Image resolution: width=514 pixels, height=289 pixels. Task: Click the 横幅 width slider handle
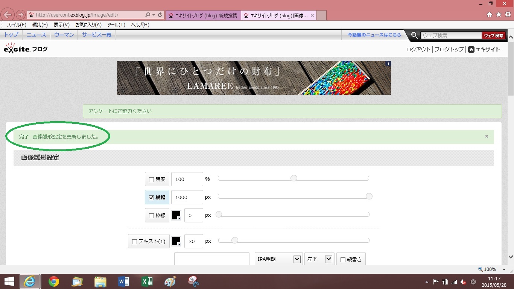[x=369, y=196]
